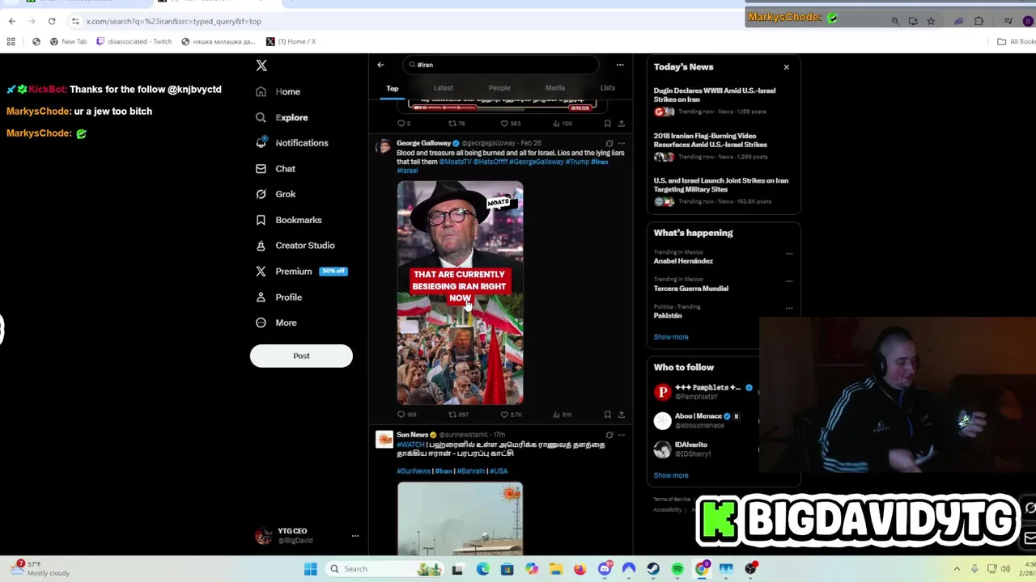The width and height of the screenshot is (1036, 582).
Task: Open the Explore magnifier icon
Action: [x=261, y=117]
